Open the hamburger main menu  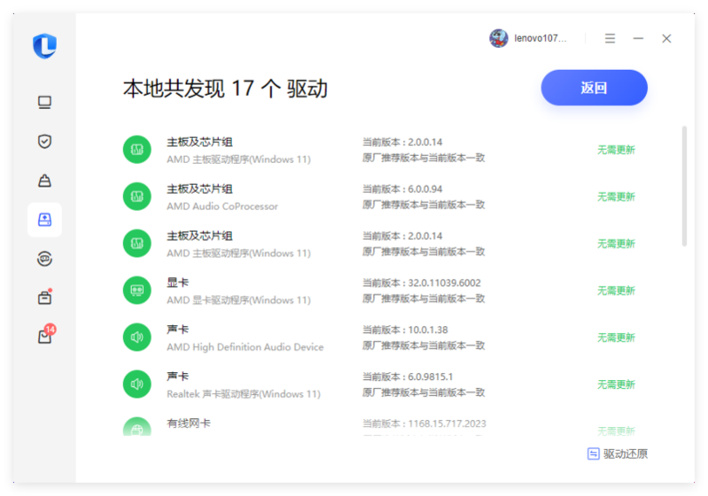click(x=610, y=38)
